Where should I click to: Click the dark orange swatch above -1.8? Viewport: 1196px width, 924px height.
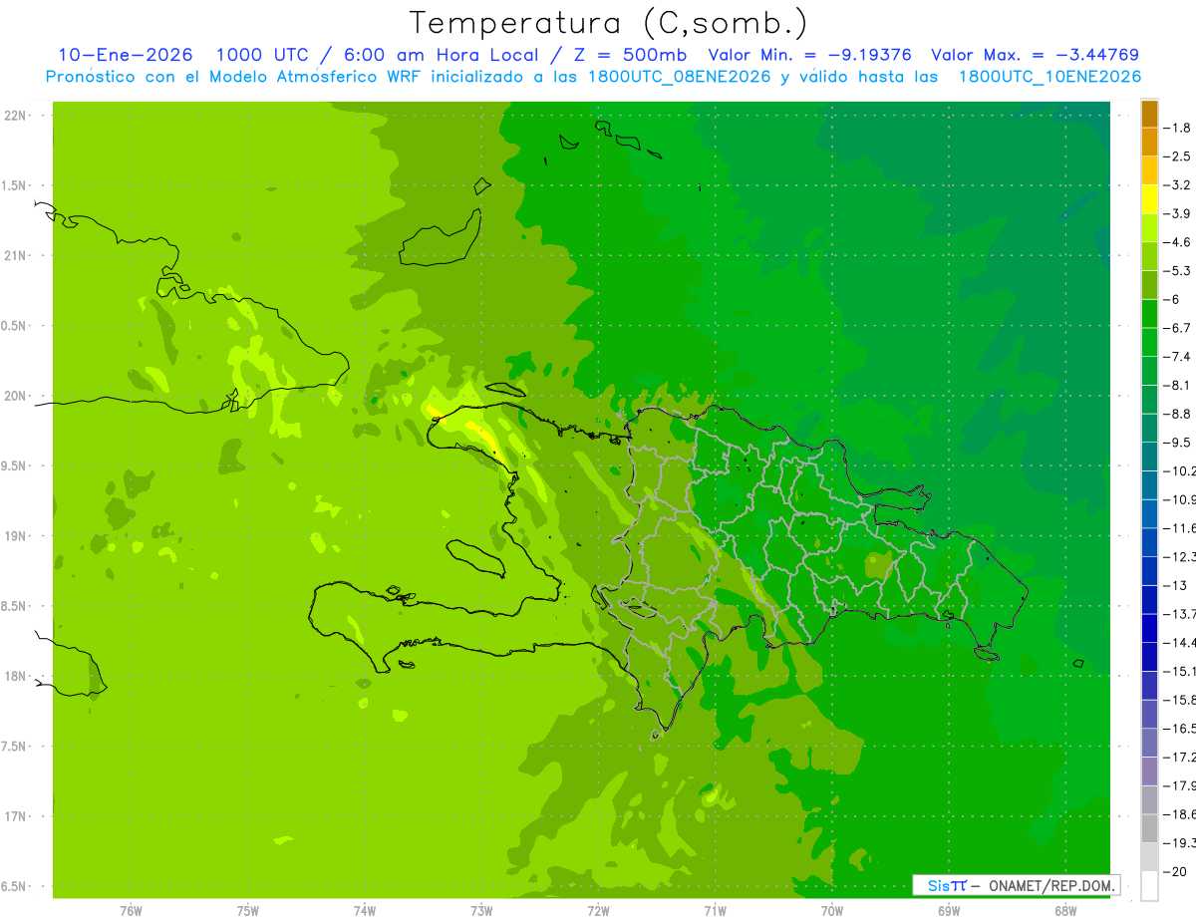click(x=1149, y=114)
